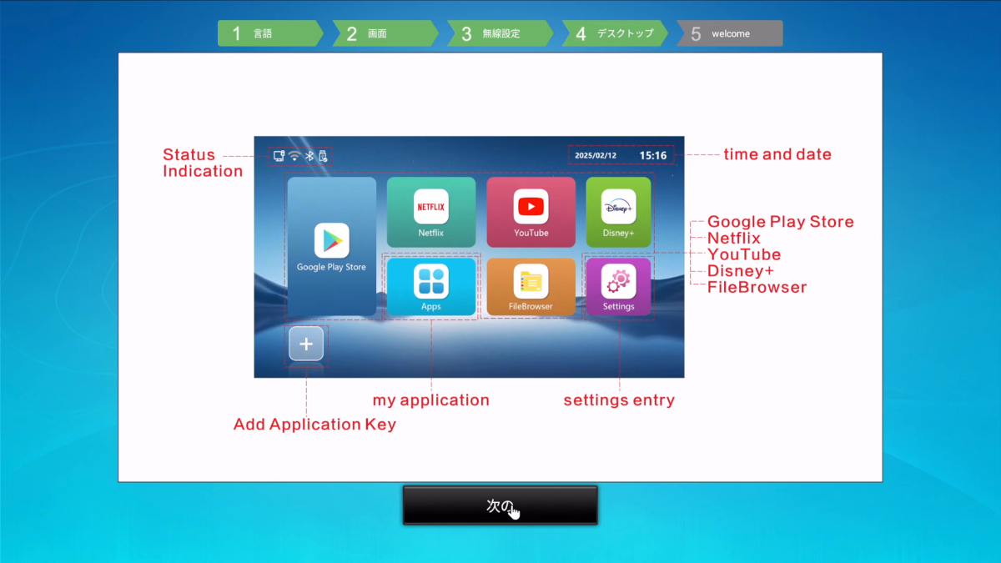
Task: Click the red "Status Indication" label
Action: click(x=203, y=163)
